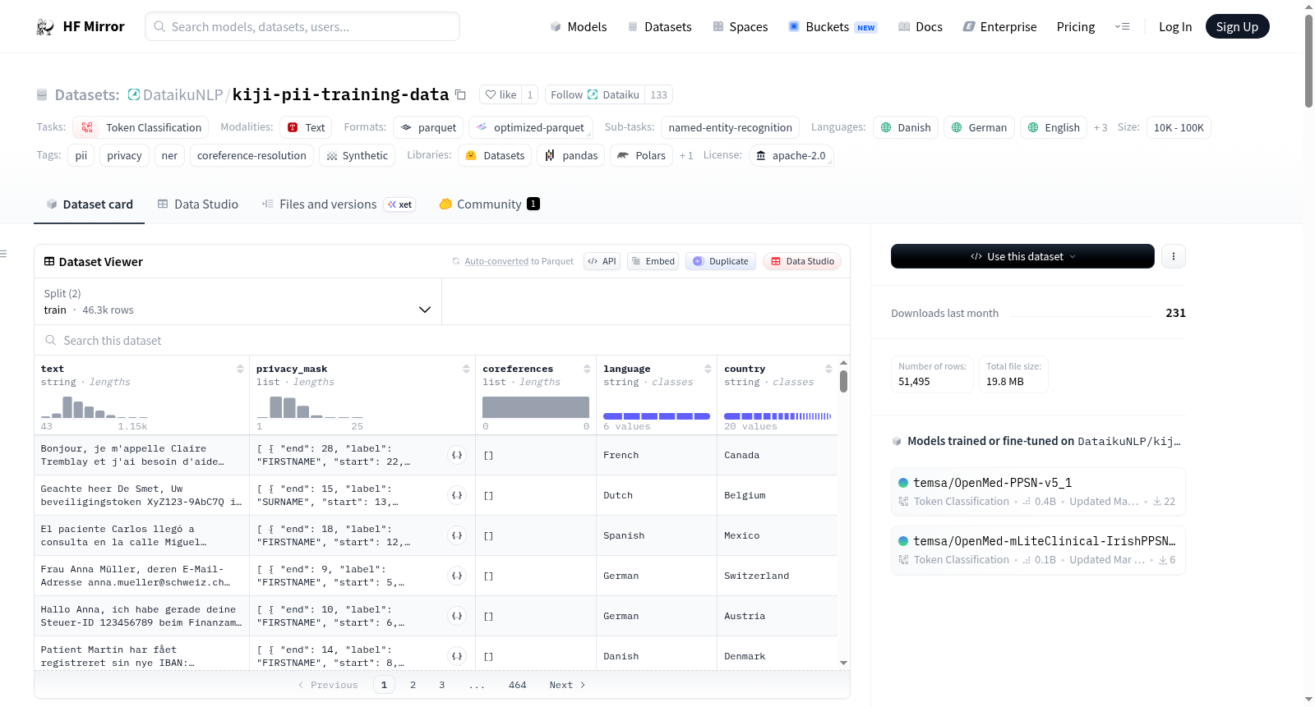This screenshot has width=1315, height=707.
Task: Click the HF Mirror logo icon
Action: coord(45,27)
